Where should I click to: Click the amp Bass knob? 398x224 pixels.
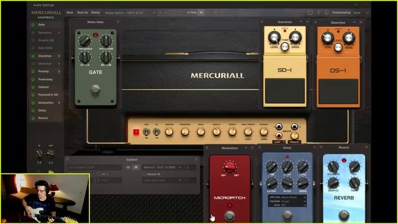(201, 132)
